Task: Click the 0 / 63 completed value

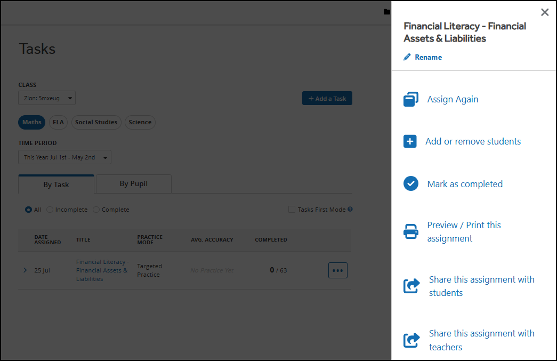Action: coord(278,270)
